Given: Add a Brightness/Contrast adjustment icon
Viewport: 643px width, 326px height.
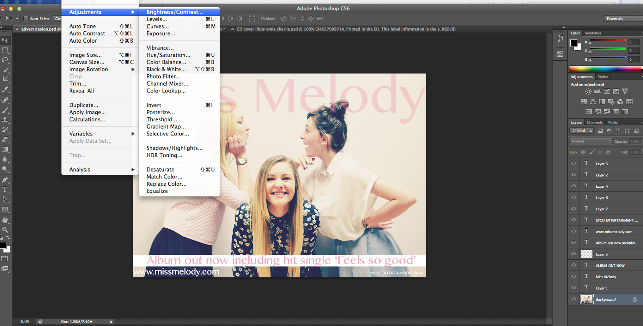Looking at the screenshot, I should pyautogui.click(x=588, y=92).
